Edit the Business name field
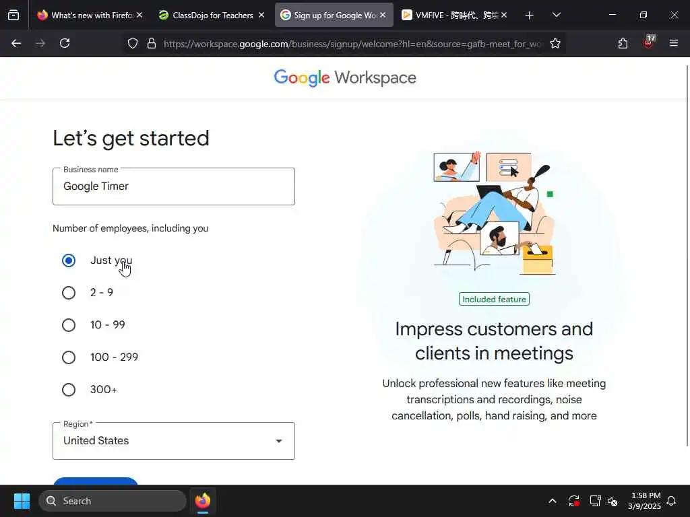 174,186
